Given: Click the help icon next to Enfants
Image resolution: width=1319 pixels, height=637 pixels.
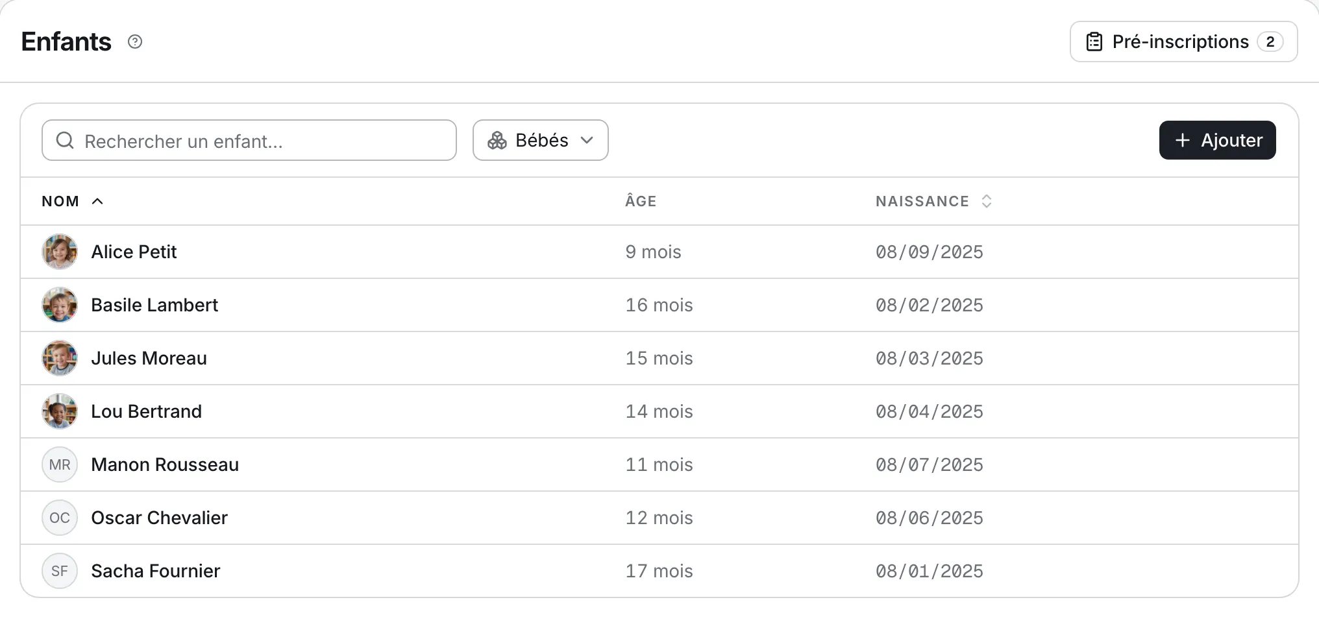Looking at the screenshot, I should click(135, 42).
